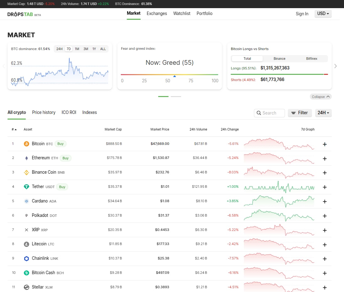
Task: Select the 7D range on BTC dominance chart
Action: [x=69, y=49]
